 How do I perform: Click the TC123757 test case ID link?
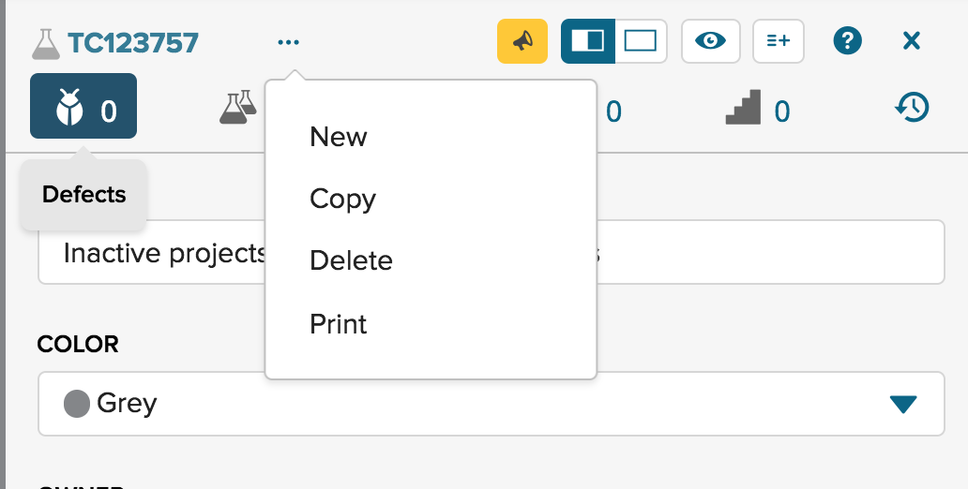tap(133, 42)
